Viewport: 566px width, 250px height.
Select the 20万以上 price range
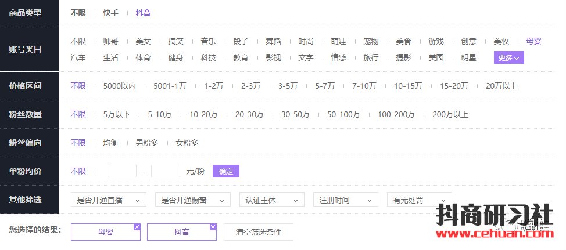[501, 86]
